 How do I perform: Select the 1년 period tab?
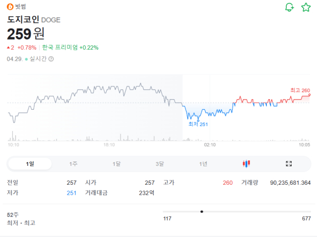tap(203, 164)
